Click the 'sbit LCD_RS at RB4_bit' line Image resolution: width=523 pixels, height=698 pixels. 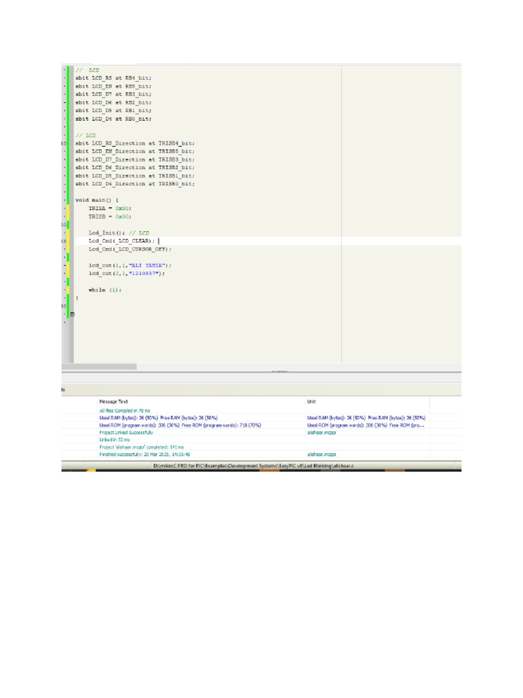tap(113, 78)
